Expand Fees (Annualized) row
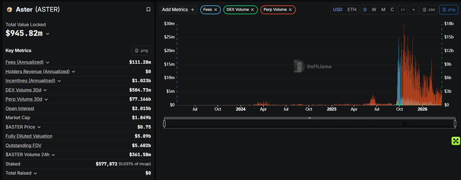Screen dimensions: 461x180 point(48,62)
